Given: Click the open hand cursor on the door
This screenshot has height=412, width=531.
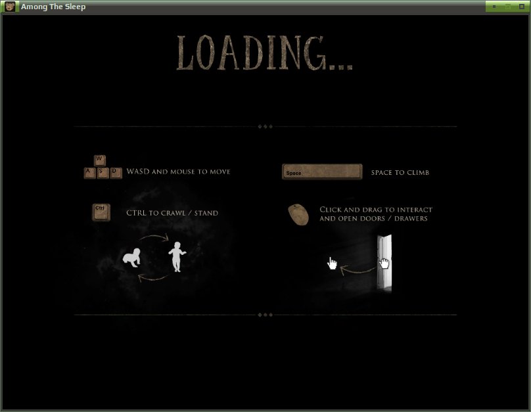Looking at the screenshot, I should pos(384,263).
